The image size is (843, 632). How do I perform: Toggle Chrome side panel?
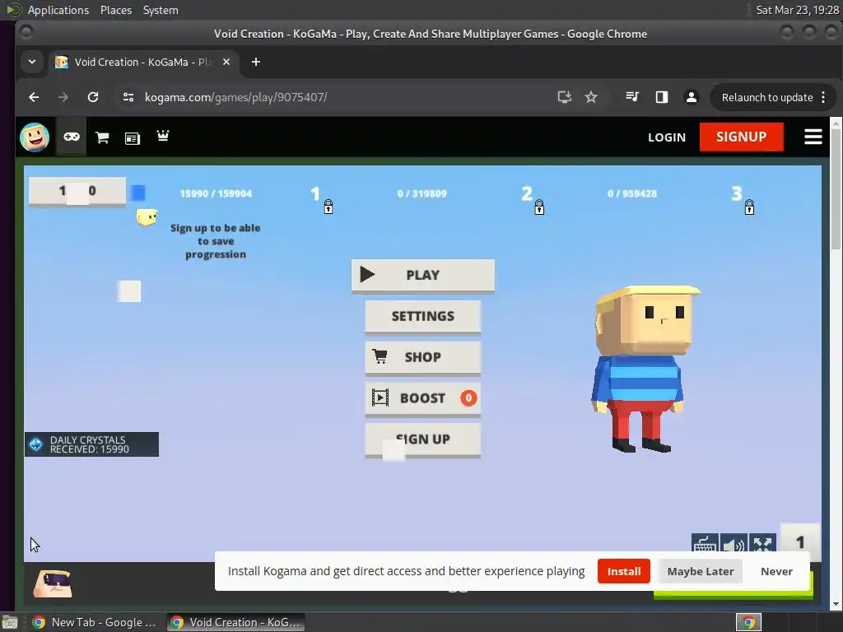(661, 97)
